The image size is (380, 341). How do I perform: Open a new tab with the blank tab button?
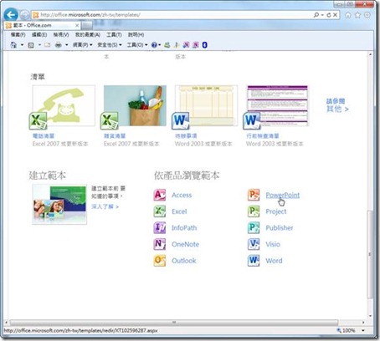pos(87,26)
